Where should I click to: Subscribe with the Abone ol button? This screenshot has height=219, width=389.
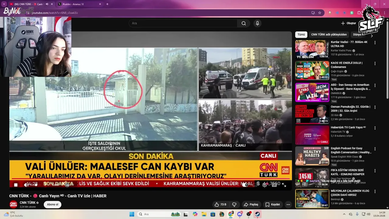click(53, 204)
